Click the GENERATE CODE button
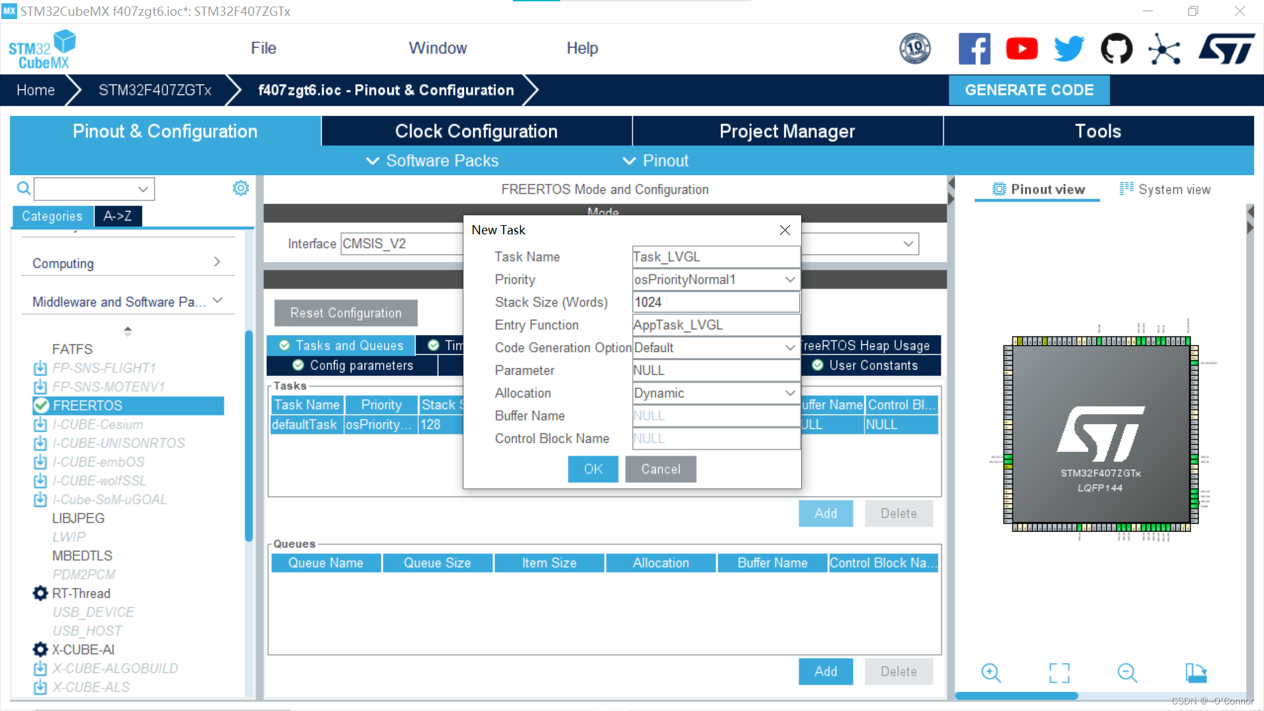The height and width of the screenshot is (711, 1264). (x=1028, y=90)
